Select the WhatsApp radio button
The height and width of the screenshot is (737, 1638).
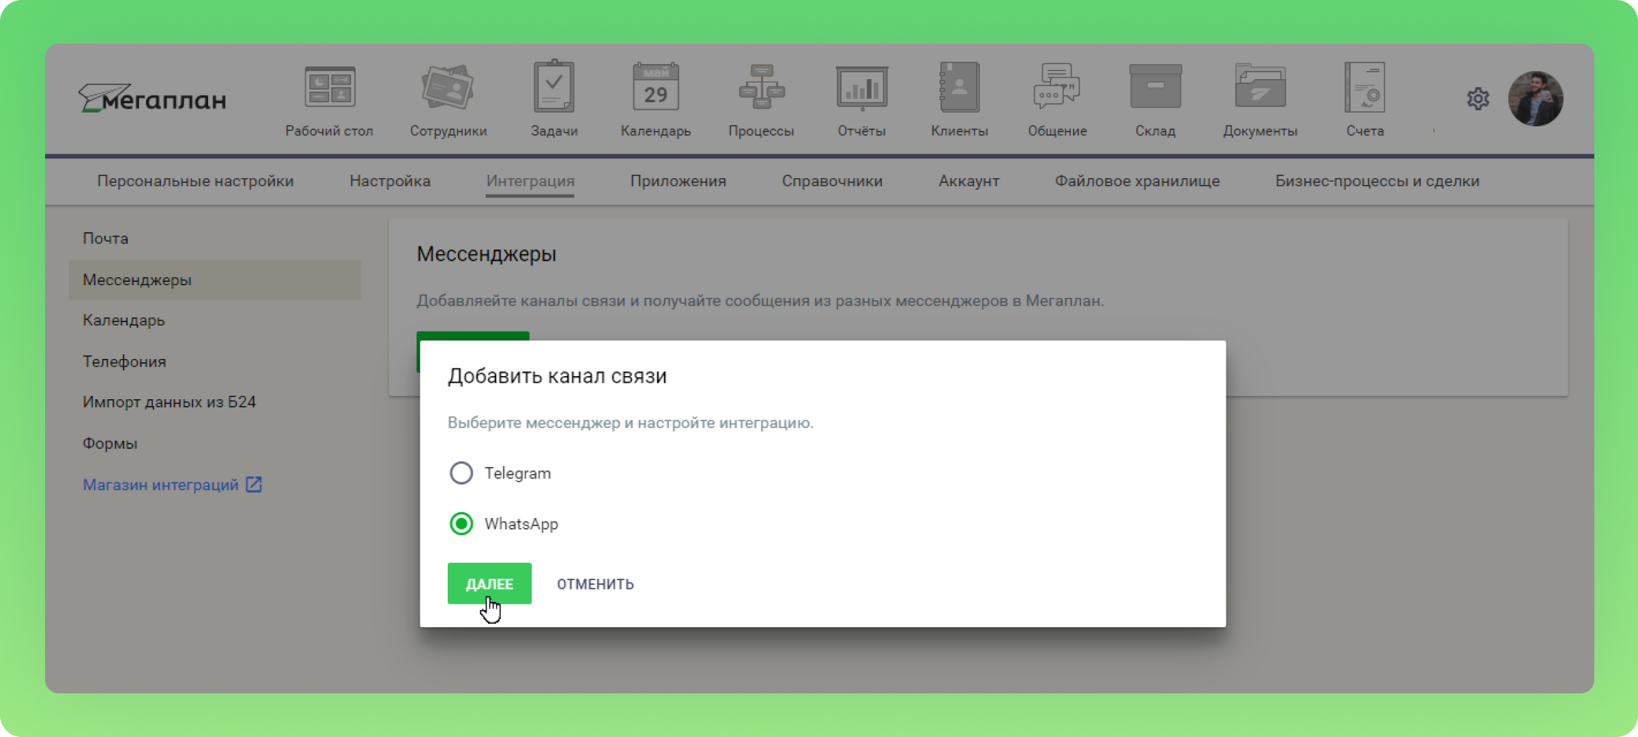click(461, 523)
